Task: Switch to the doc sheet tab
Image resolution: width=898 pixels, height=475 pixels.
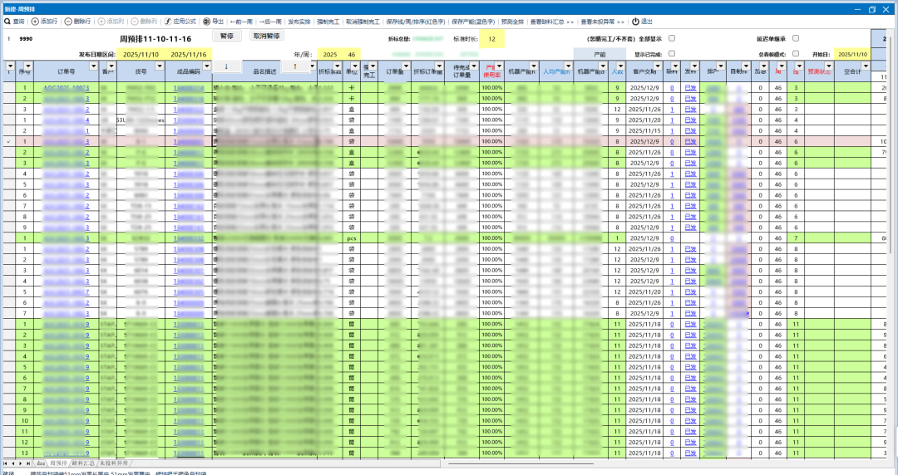Action: point(41,463)
